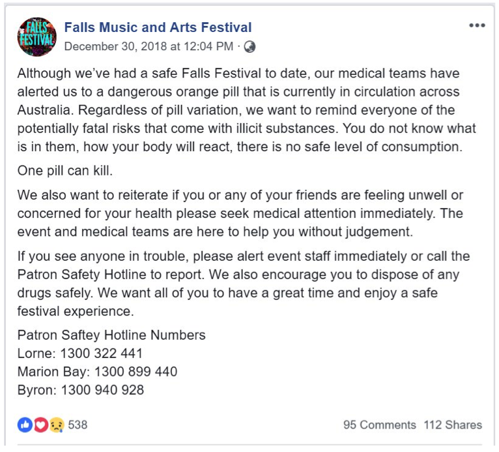Viewport: 499px width, 452px height.
Task: Open the three-dot post options menu
Action: coord(477,25)
